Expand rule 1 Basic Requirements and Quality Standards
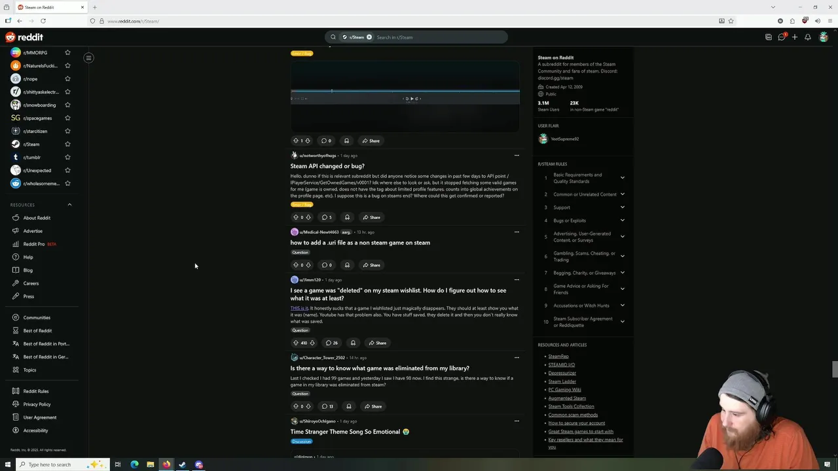The image size is (838, 471). [622, 178]
